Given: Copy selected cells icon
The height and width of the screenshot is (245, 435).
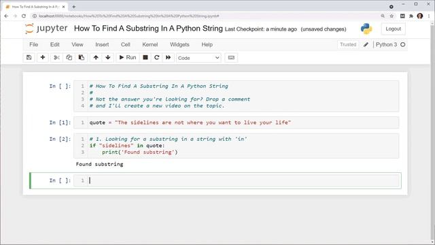Looking at the screenshot, I should tap(69, 57).
